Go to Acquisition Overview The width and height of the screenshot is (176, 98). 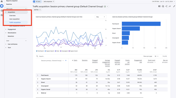[x=12, y=16]
